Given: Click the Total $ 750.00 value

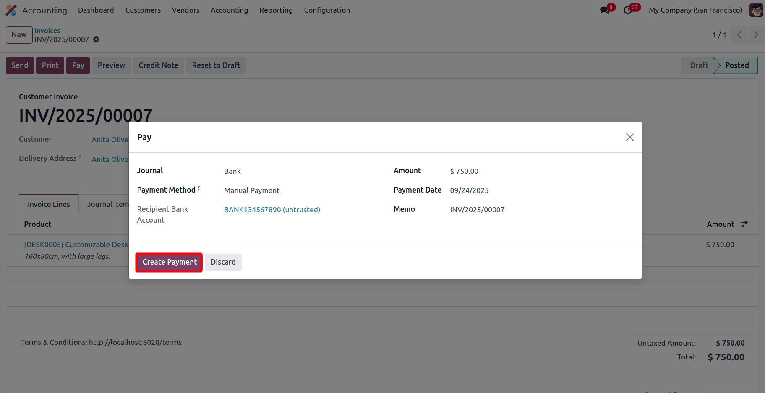Looking at the screenshot, I should (x=726, y=357).
